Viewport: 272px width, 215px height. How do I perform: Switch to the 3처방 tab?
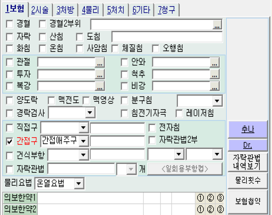click(65, 10)
